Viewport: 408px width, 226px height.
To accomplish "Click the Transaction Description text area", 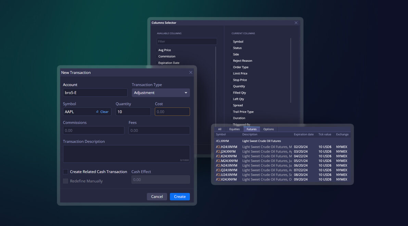I will [126, 154].
